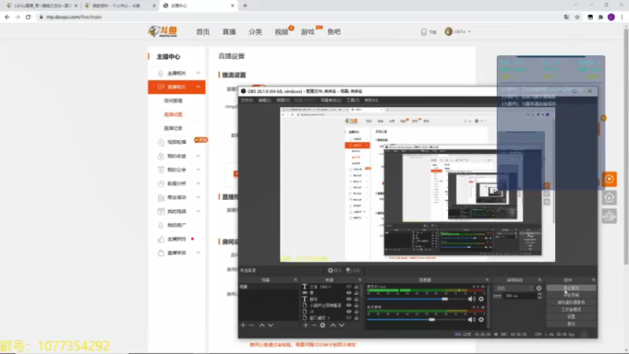Viewport: 629px width, 354px height.
Task: Collapse 直播相关 section in Douyu sidebar
Action: 198,87
